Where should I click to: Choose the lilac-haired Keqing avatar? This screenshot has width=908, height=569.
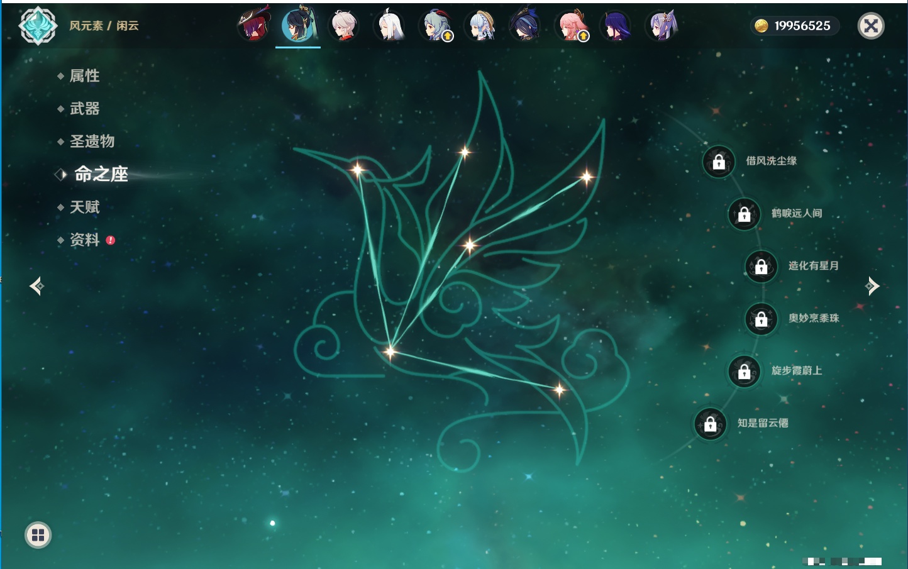661,25
